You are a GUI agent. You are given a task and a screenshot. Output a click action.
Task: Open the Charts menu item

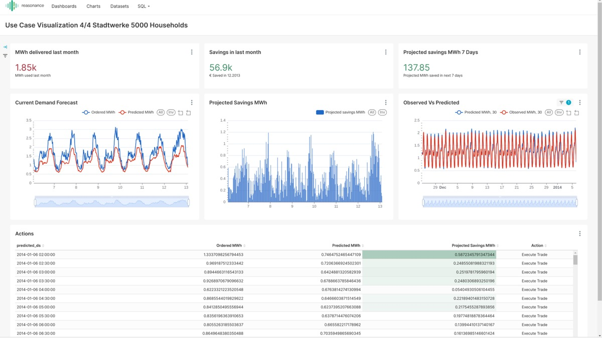93,7
